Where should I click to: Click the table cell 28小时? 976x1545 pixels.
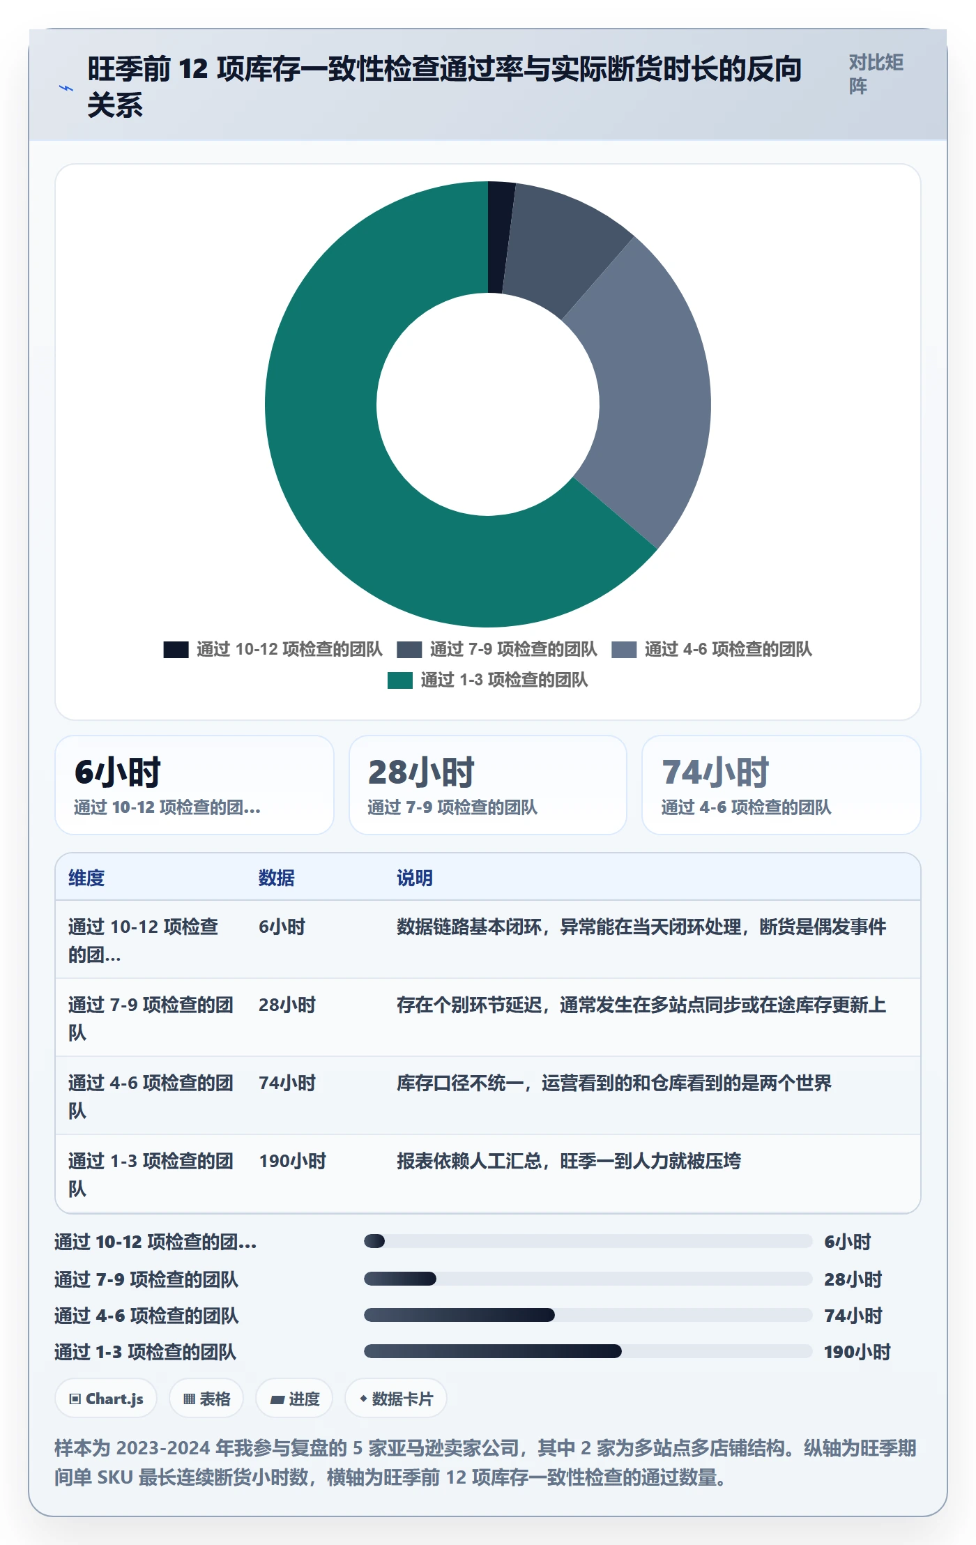(287, 1005)
